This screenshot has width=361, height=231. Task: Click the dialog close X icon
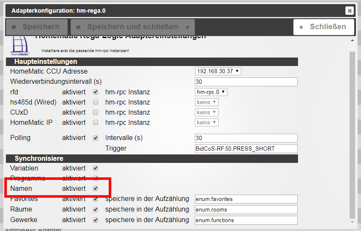click(350, 11)
